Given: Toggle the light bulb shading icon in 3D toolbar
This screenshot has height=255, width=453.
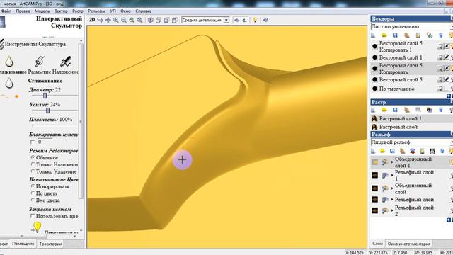Looking at the screenshot, I should tap(255, 20).
